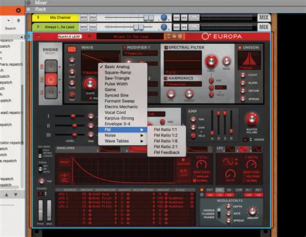Expand the Mix Channel device

pos(38,17)
